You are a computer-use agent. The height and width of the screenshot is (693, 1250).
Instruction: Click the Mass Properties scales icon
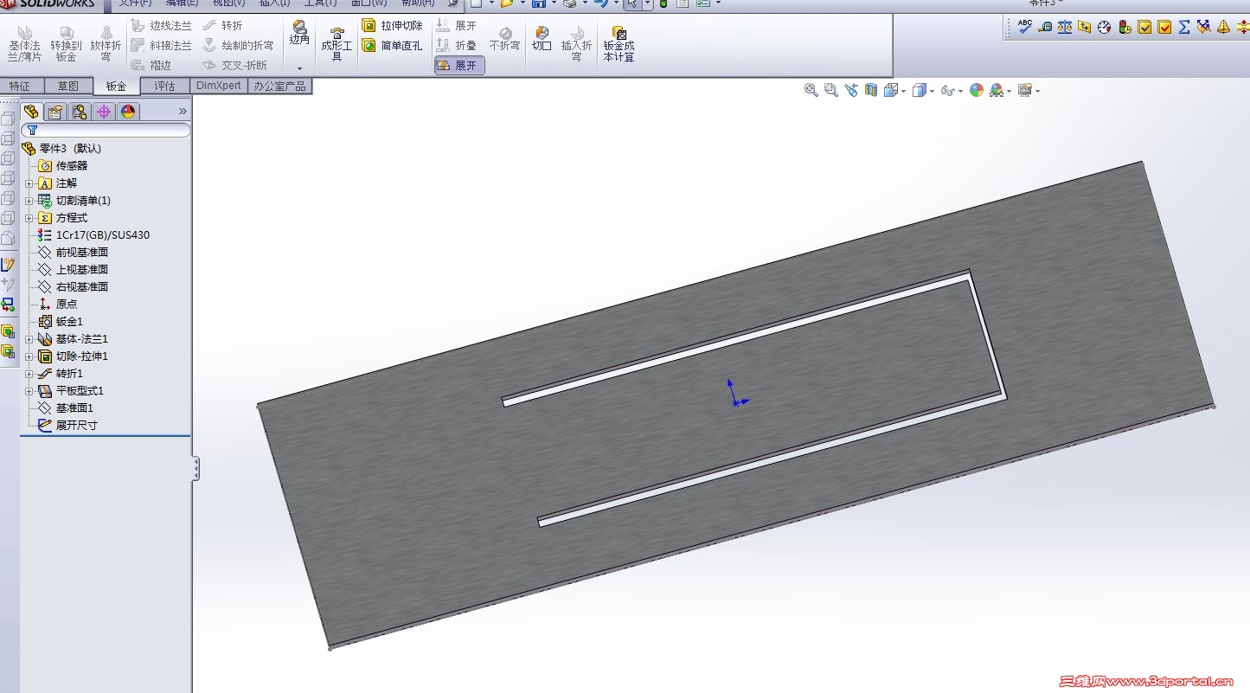pyautogui.click(x=1065, y=27)
